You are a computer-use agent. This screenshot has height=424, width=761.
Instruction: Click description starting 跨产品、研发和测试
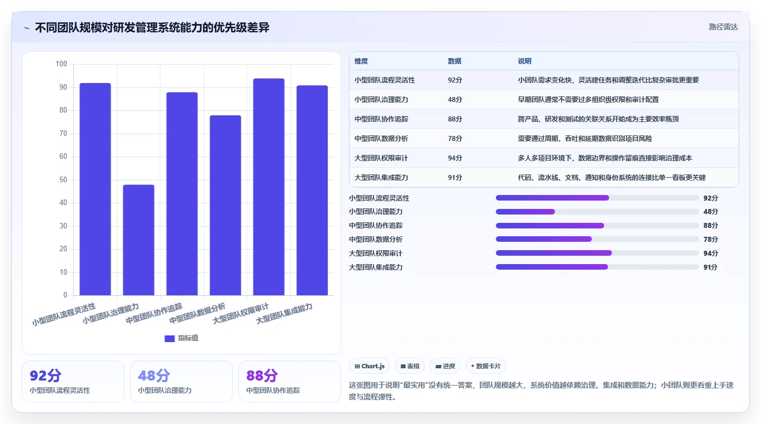click(598, 119)
